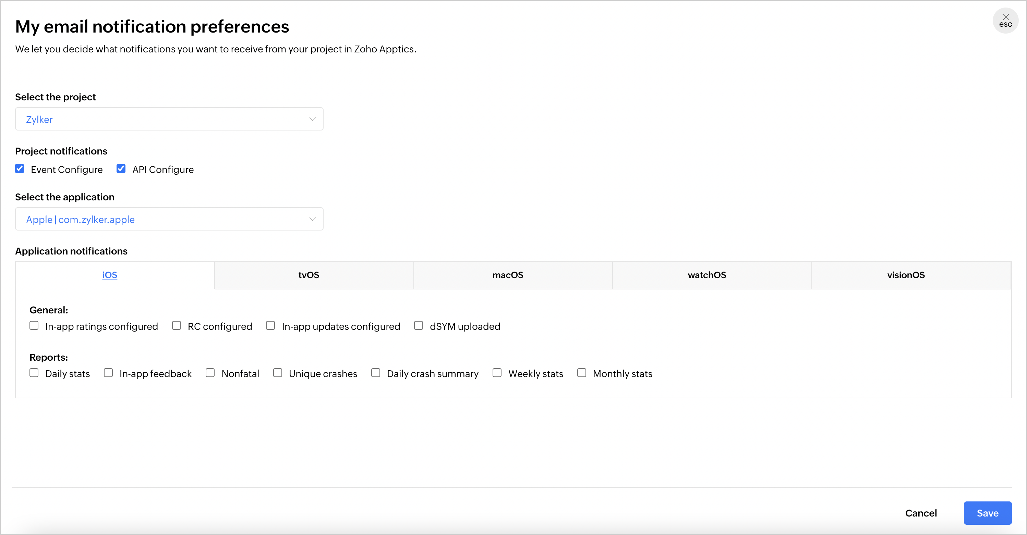Open the Zylker project dropdown
Image resolution: width=1027 pixels, height=535 pixels.
169,119
